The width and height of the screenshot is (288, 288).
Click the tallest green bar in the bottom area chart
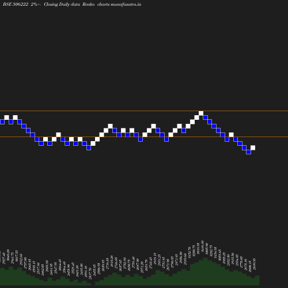[x=206, y=271]
